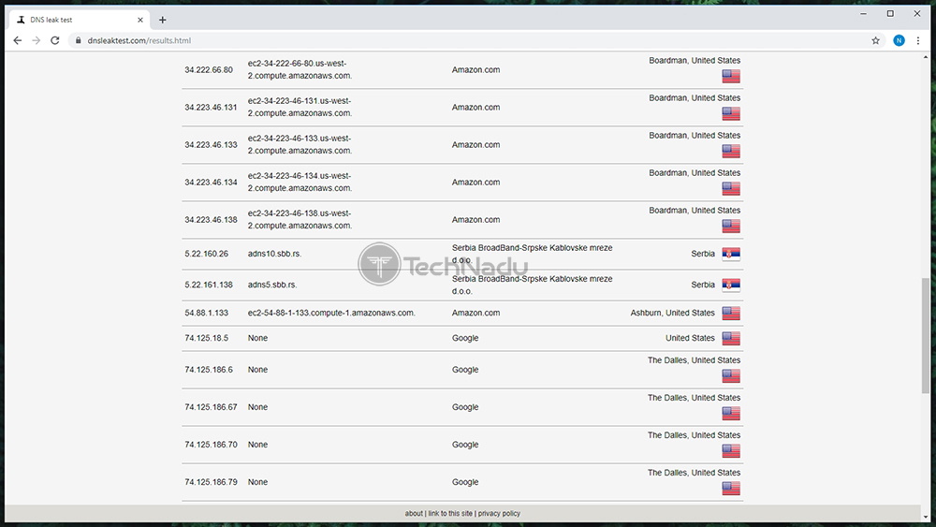Click hostname adns5.sbb.rs.

tap(272, 285)
